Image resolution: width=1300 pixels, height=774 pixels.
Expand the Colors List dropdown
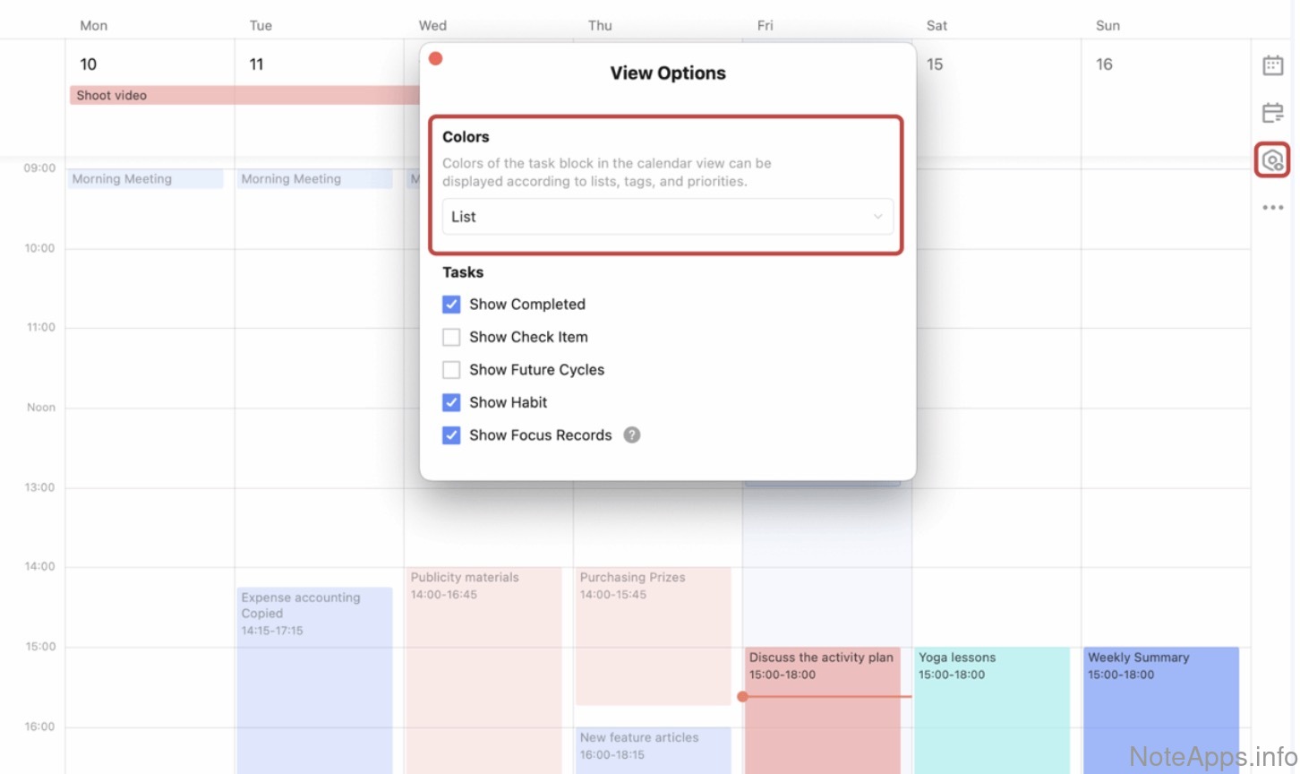click(x=667, y=217)
